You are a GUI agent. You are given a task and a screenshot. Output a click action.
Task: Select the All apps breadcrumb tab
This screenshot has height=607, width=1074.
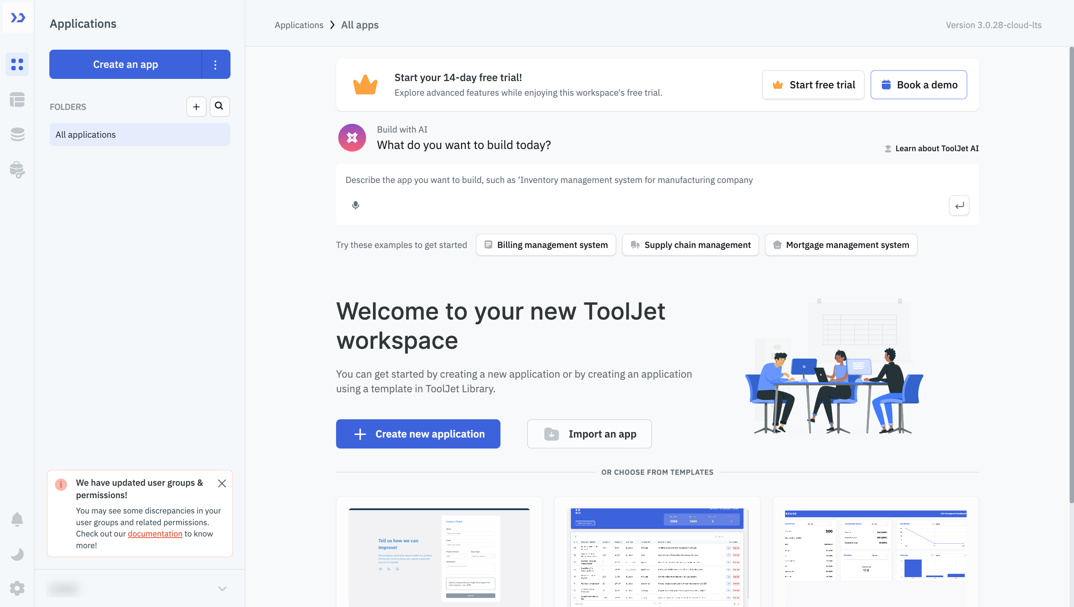[x=359, y=24]
